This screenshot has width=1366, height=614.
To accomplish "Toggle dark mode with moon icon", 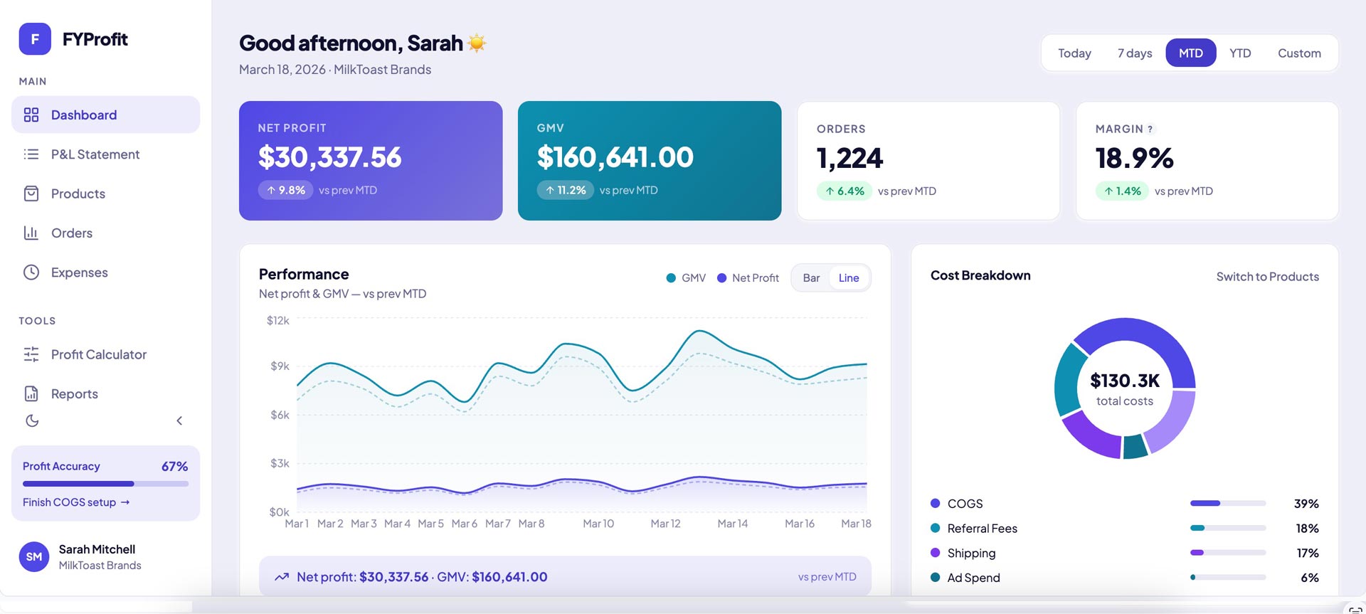I will [32, 420].
